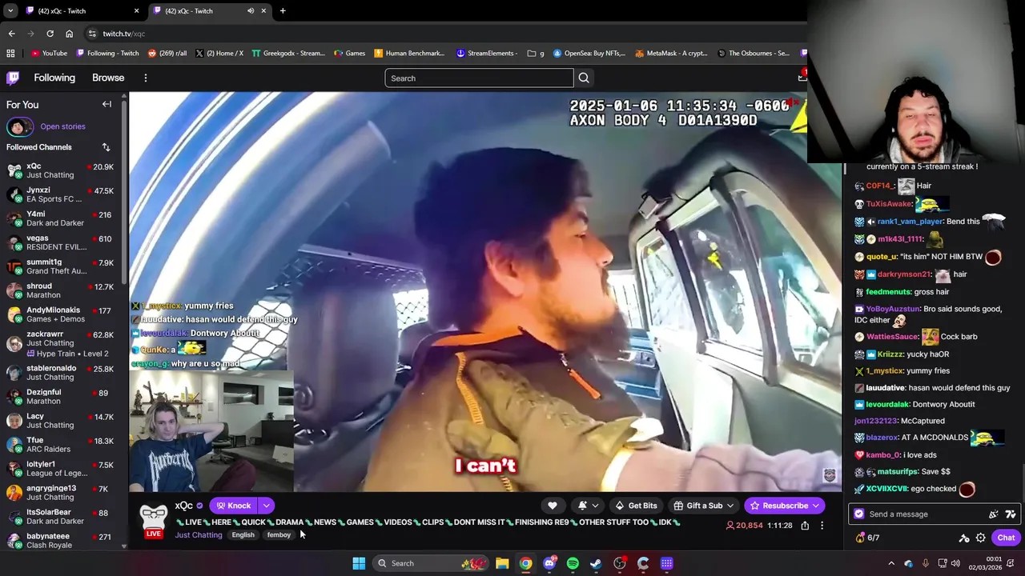Open chat identity badge in message box
Screen dimensions: 1025x576
pos(859,514)
